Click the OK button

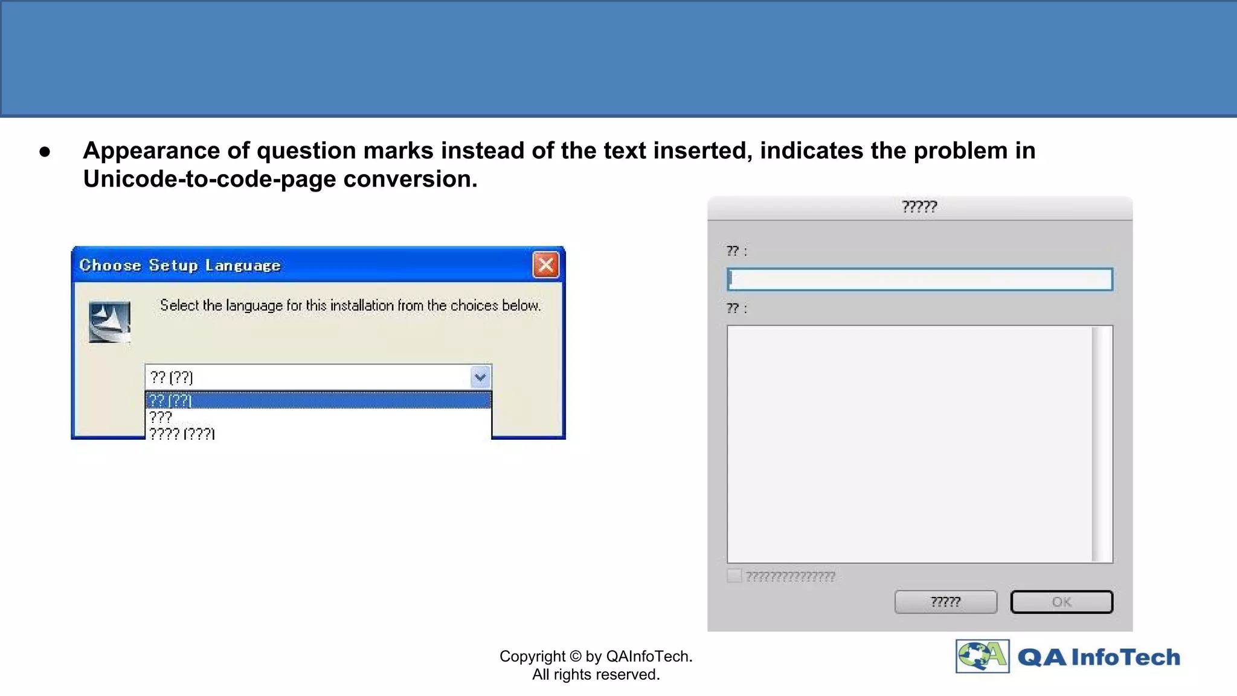pos(1061,602)
